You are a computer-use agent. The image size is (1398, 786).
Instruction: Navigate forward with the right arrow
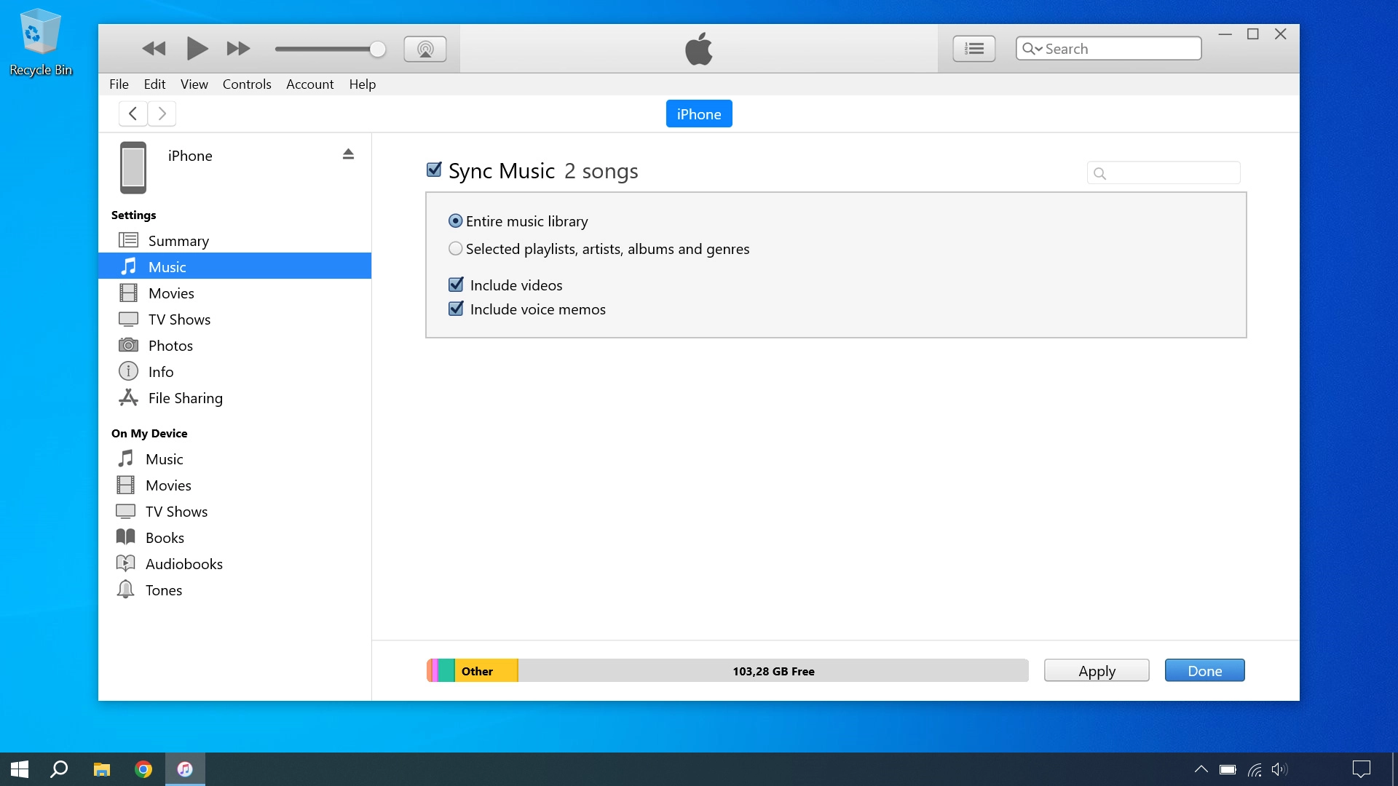point(161,113)
